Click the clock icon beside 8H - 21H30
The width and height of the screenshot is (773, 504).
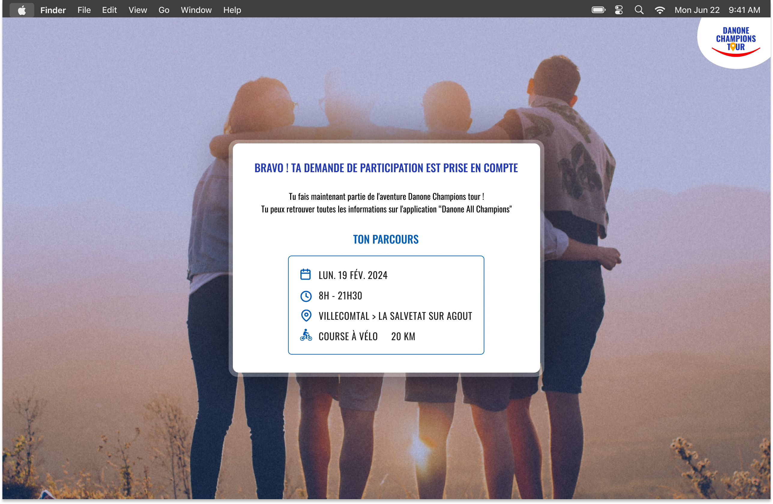click(306, 296)
